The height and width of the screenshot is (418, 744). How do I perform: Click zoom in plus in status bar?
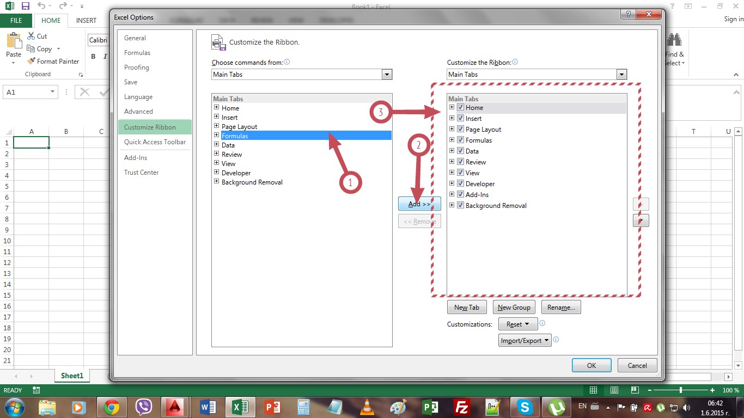coord(712,390)
